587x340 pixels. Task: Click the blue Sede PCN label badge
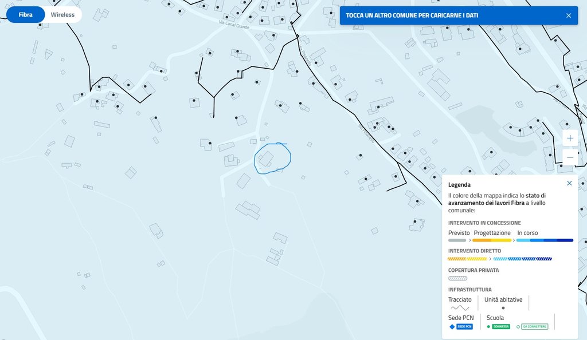464,327
